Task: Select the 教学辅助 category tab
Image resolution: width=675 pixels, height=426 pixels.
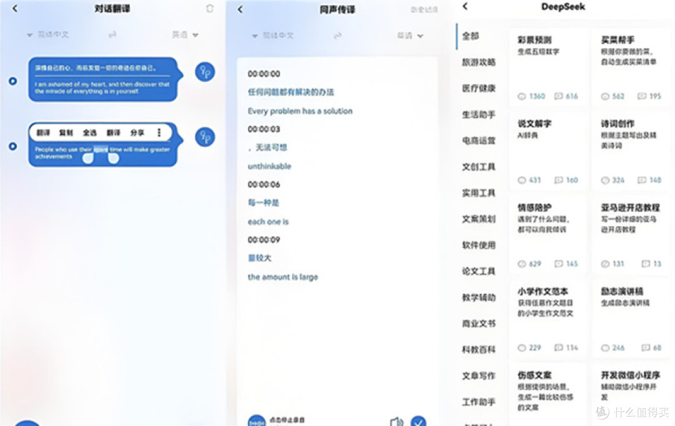Action: [x=479, y=297]
